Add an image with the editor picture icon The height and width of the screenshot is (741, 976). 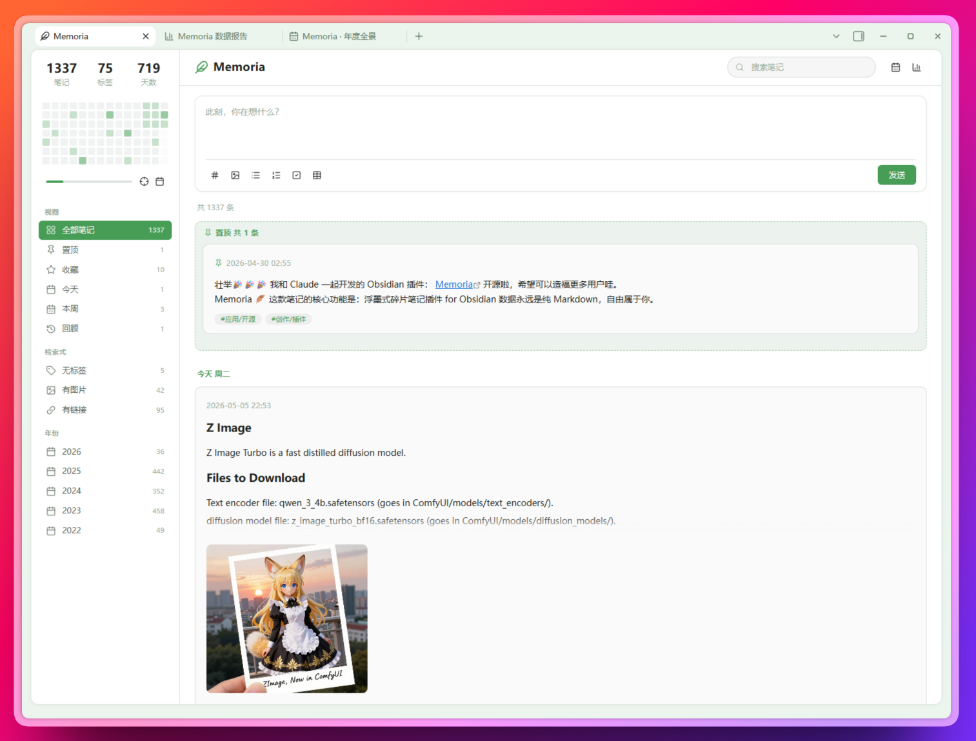(235, 175)
